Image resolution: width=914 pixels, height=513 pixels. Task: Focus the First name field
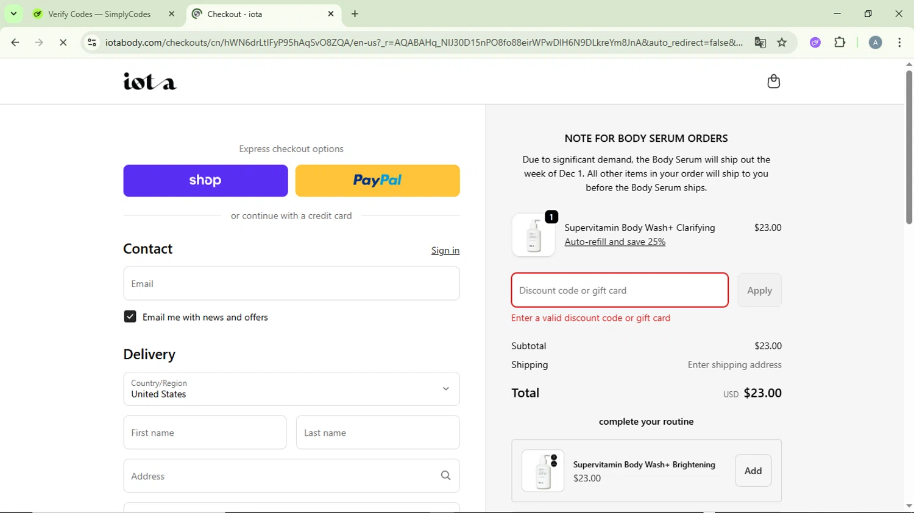[205, 433]
